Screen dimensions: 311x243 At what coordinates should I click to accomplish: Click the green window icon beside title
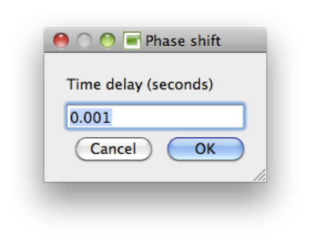pos(132,41)
